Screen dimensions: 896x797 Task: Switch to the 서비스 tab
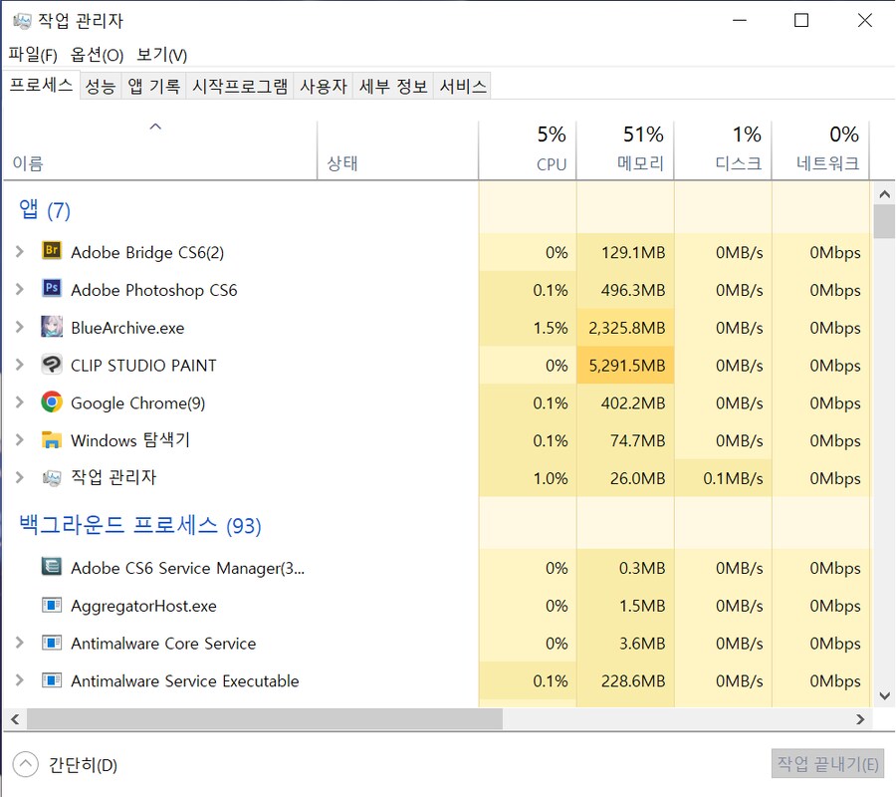click(x=463, y=87)
